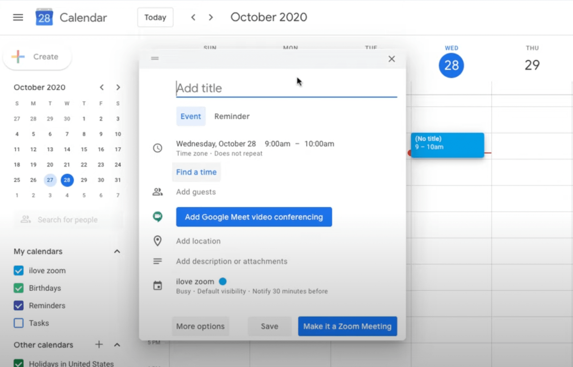
Task: Click the description and attachments icon
Action: [158, 261]
